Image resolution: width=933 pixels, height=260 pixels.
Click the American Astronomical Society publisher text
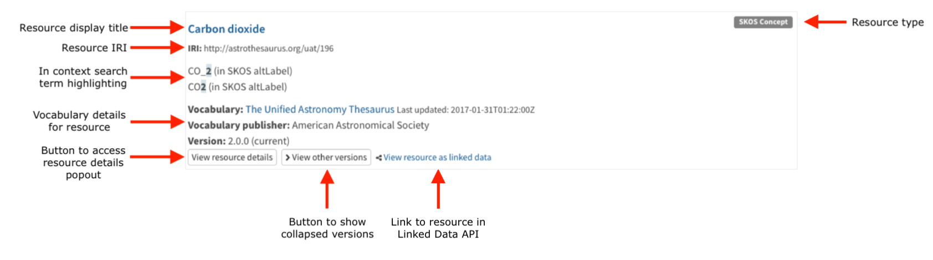click(360, 126)
